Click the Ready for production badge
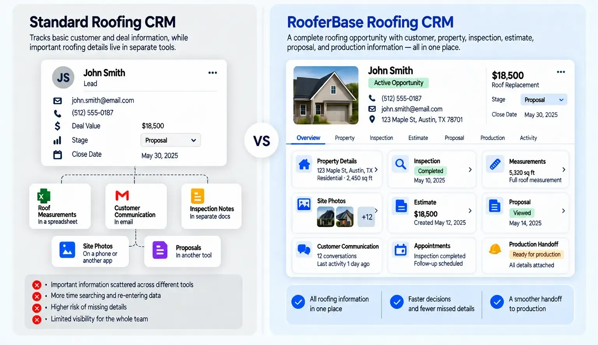Image resolution: width=598 pixels, height=345 pixels. (x=536, y=254)
